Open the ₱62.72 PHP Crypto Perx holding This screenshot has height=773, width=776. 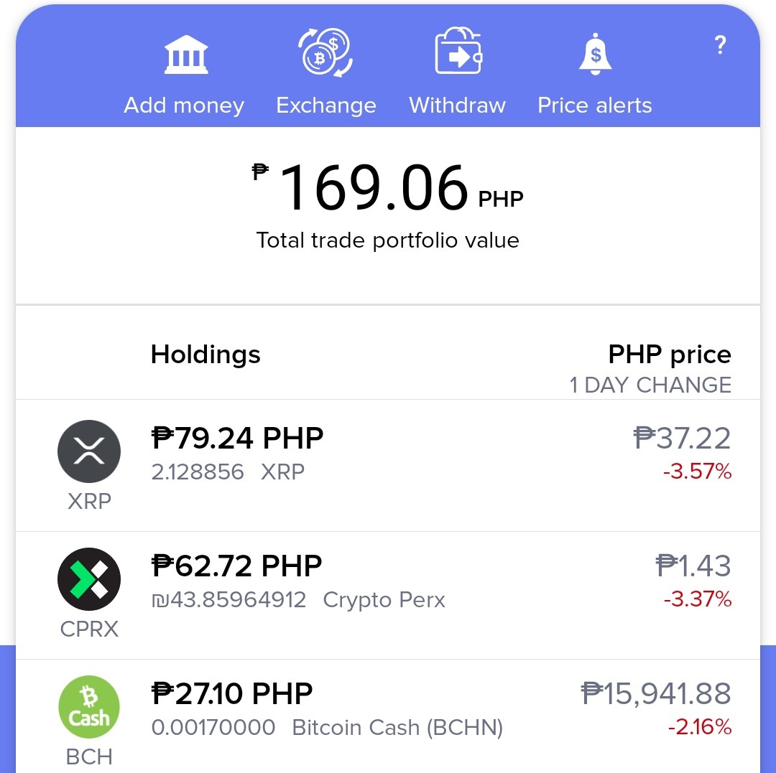[388, 596]
